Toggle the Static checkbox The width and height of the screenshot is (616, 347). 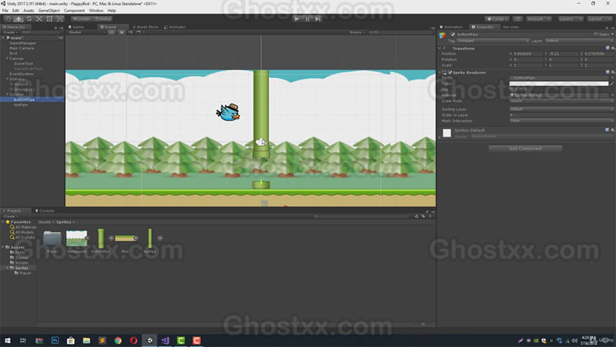pyautogui.click(x=596, y=34)
